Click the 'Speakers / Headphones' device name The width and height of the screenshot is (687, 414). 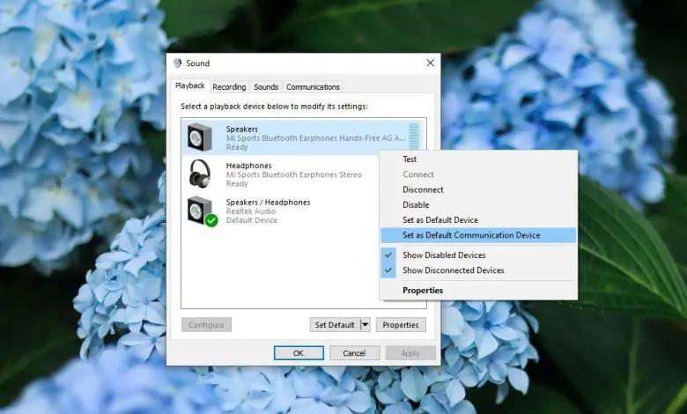(x=268, y=202)
